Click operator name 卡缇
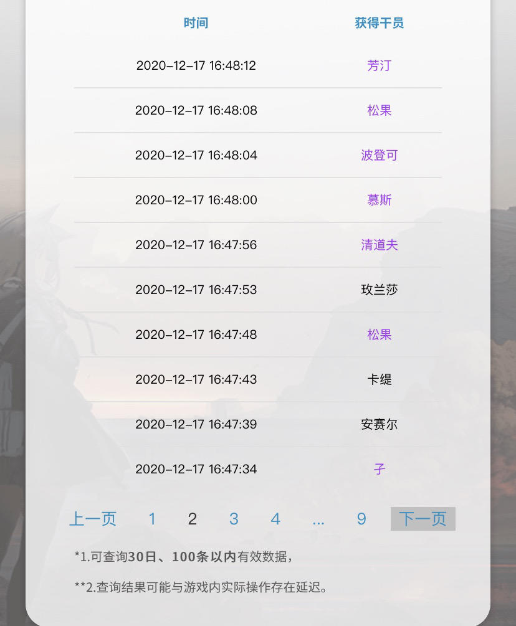This screenshot has width=516, height=626. tap(379, 379)
